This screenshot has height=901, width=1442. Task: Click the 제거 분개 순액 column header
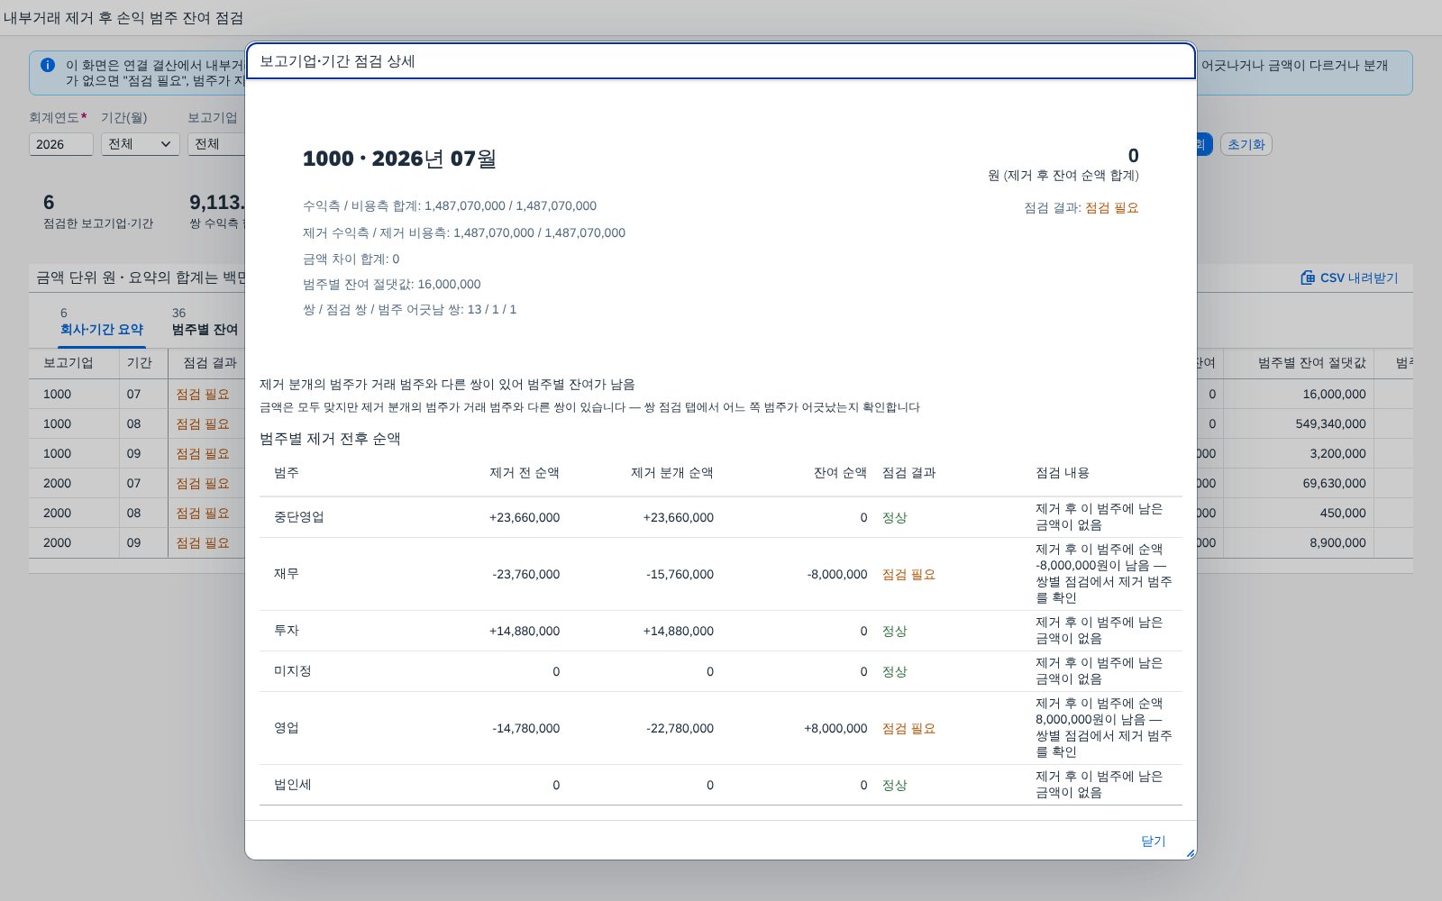click(x=672, y=473)
